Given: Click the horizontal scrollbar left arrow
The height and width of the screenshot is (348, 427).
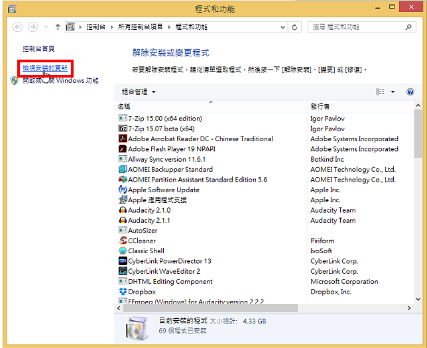Looking at the screenshot, I should tap(119, 308).
